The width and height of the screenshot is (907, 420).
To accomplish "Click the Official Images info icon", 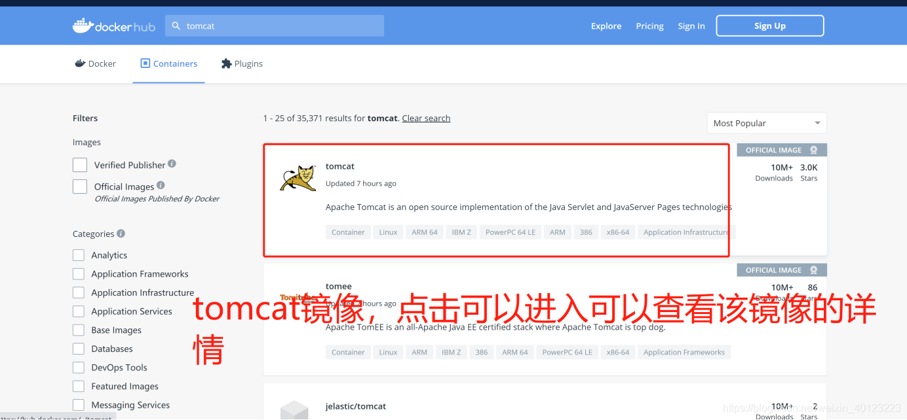I will tap(161, 185).
